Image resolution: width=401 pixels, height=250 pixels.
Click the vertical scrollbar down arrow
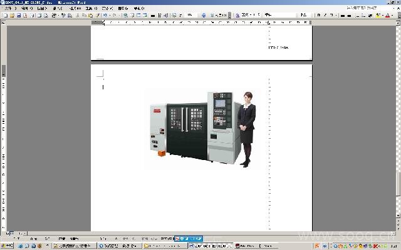pyautogui.click(x=398, y=216)
